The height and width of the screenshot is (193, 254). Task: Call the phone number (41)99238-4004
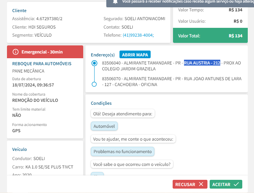click(138, 35)
